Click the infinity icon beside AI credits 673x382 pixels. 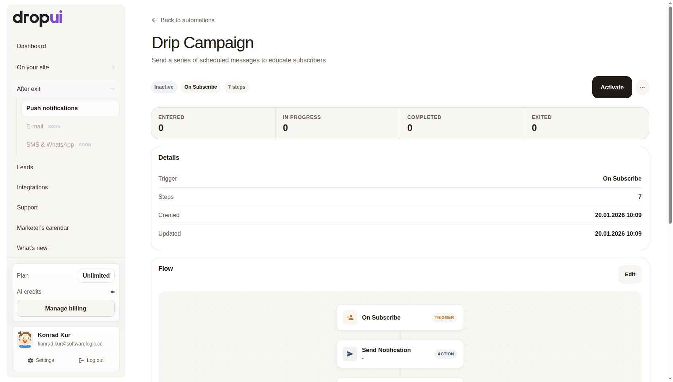click(113, 292)
